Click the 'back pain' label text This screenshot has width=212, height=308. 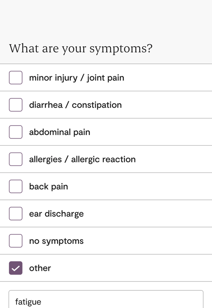[48, 187]
